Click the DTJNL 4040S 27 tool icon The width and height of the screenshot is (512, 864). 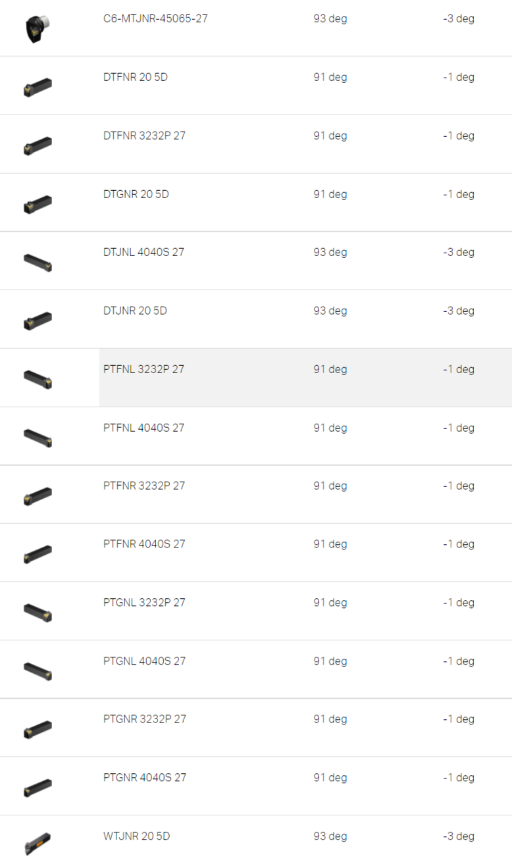(38, 262)
